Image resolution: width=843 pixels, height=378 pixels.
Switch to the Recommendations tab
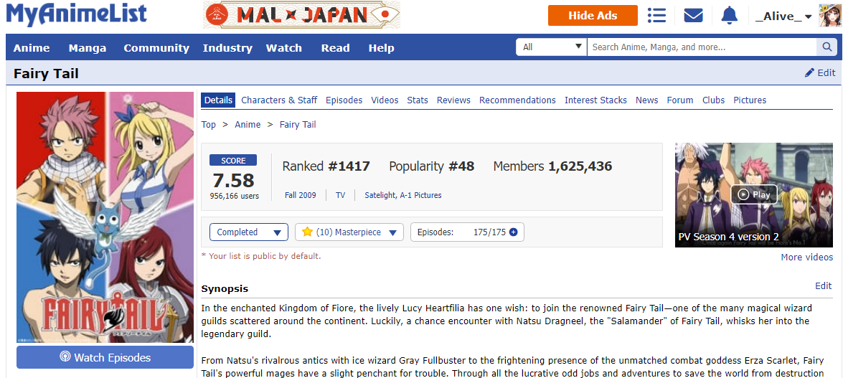[x=518, y=100]
